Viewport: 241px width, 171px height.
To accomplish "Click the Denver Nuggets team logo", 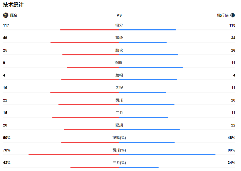I will pyautogui.click(x=5, y=15).
